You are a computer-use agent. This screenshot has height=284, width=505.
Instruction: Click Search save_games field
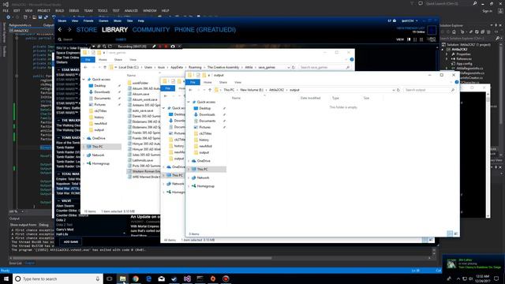pos(324,67)
